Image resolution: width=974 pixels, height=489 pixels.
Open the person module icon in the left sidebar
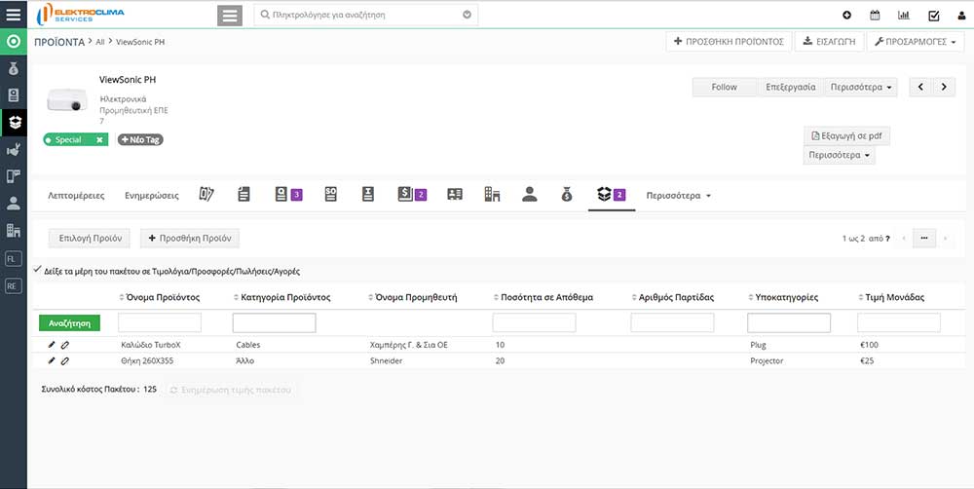tap(13, 204)
